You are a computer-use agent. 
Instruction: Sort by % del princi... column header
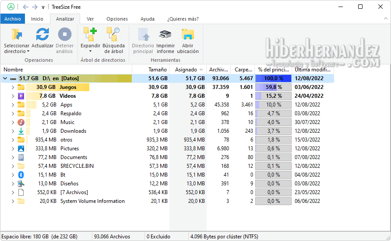tap(273, 70)
